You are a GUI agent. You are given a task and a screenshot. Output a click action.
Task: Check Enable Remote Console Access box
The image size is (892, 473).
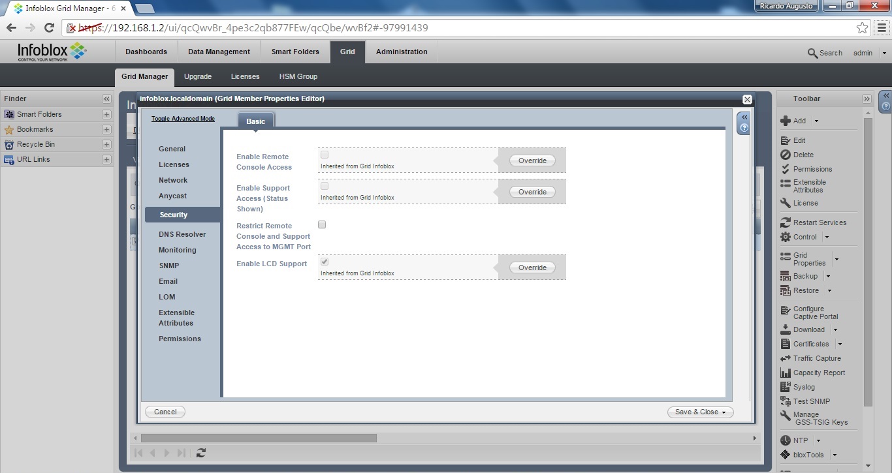click(x=325, y=155)
